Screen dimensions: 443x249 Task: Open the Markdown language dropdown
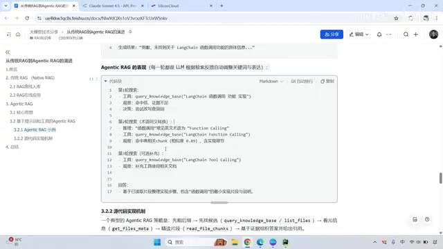[271, 82]
